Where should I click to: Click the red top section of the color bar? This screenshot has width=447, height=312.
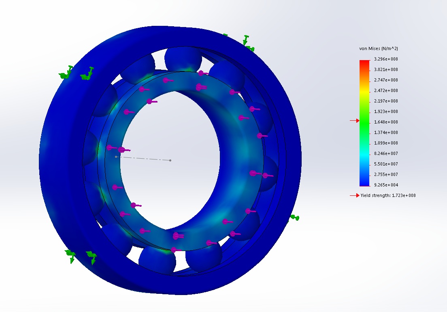(364, 63)
